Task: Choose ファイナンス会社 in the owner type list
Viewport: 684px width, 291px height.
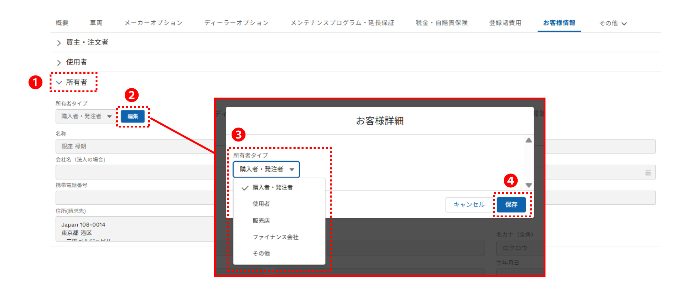Action: (275, 237)
